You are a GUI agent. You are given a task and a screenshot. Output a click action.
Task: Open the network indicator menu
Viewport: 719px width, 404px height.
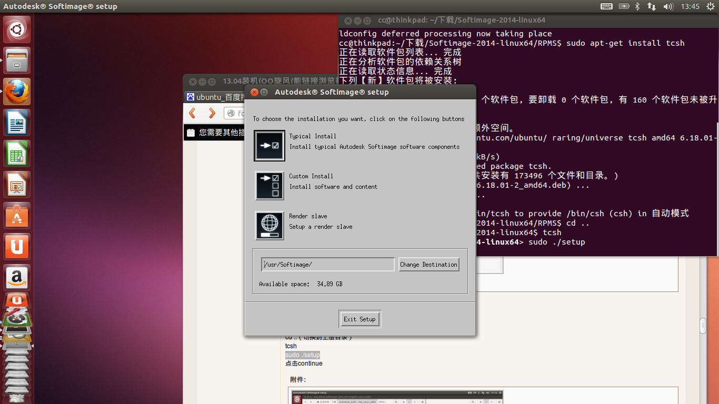[x=652, y=6]
